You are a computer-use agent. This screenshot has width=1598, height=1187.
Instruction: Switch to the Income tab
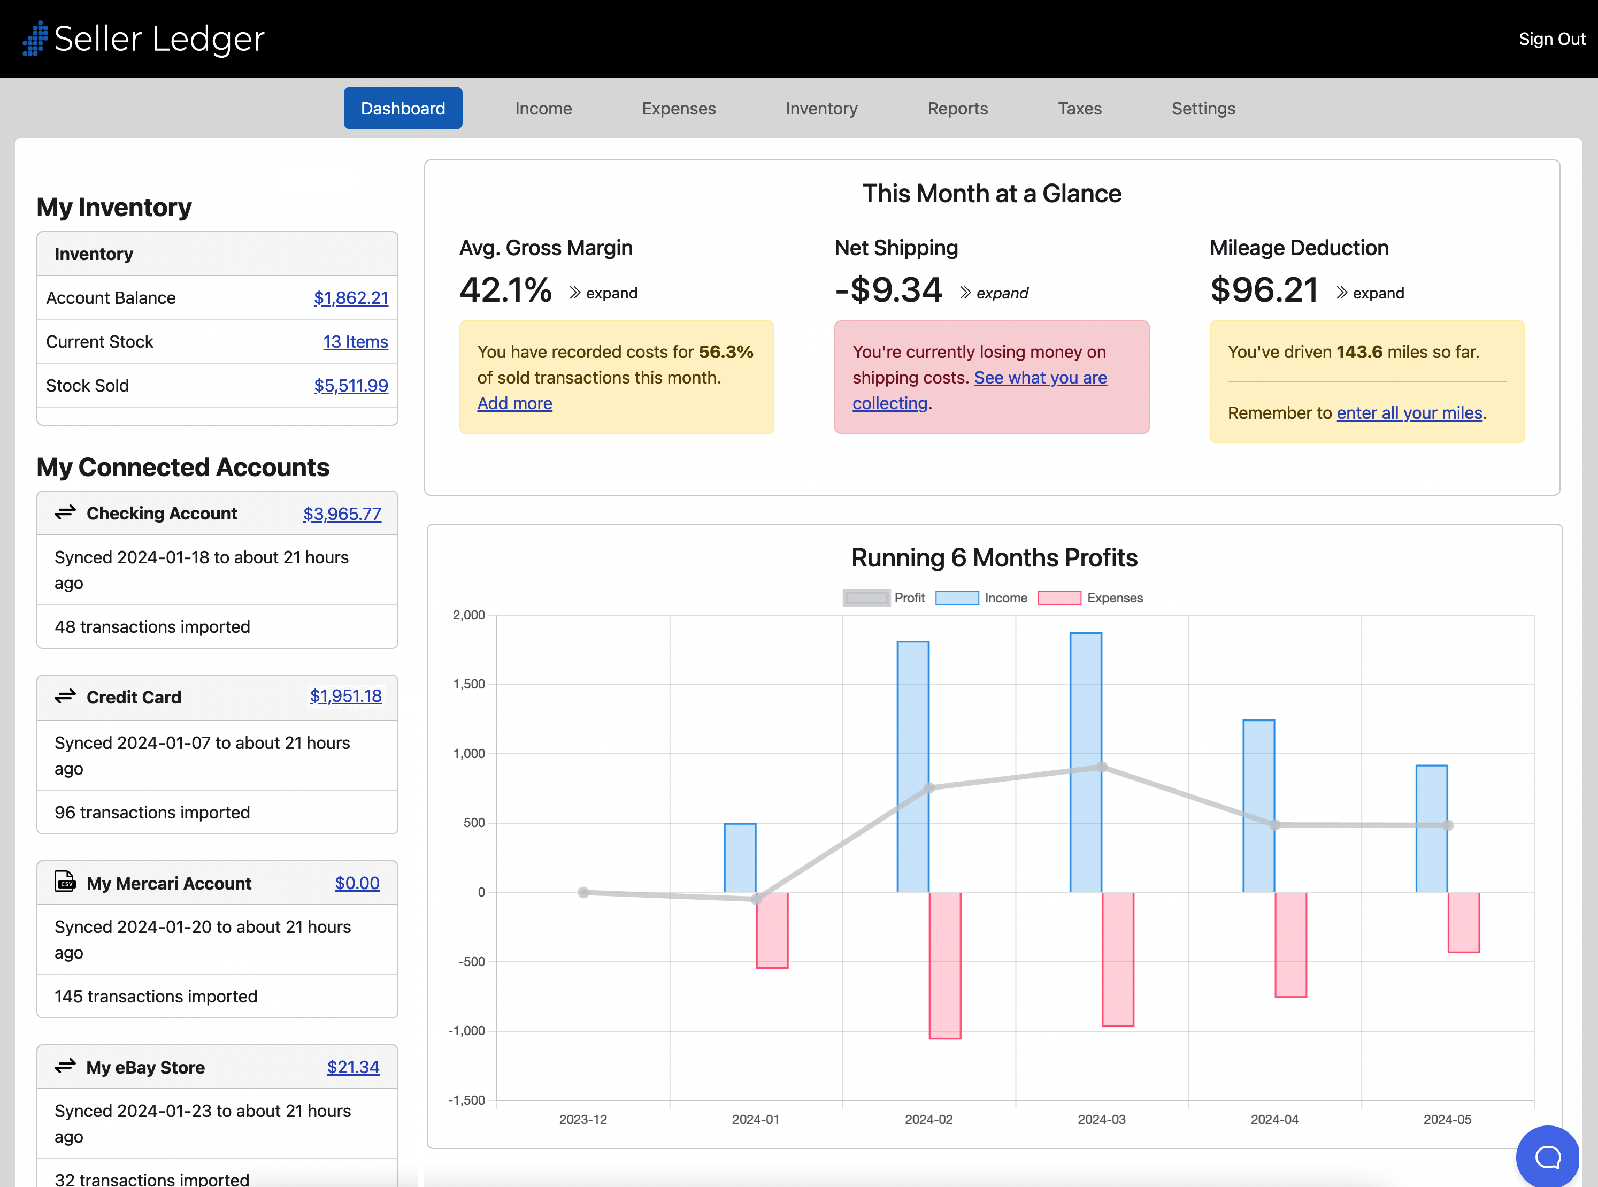[x=543, y=108]
